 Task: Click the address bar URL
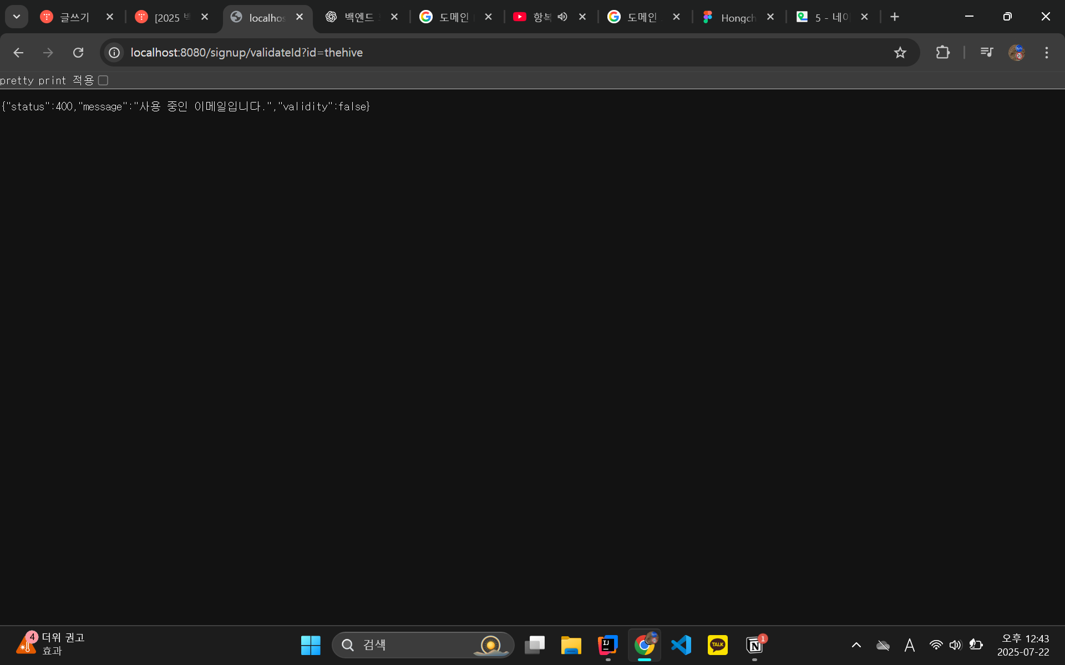pyautogui.click(x=246, y=53)
